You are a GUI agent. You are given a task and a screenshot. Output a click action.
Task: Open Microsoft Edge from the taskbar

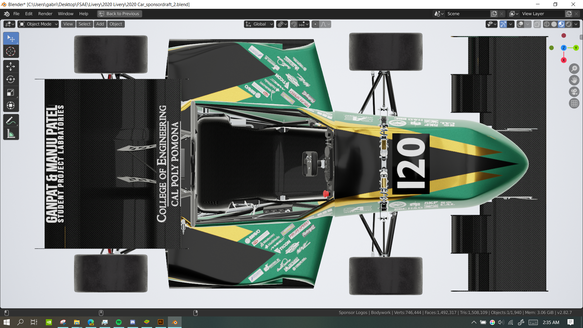click(91, 322)
